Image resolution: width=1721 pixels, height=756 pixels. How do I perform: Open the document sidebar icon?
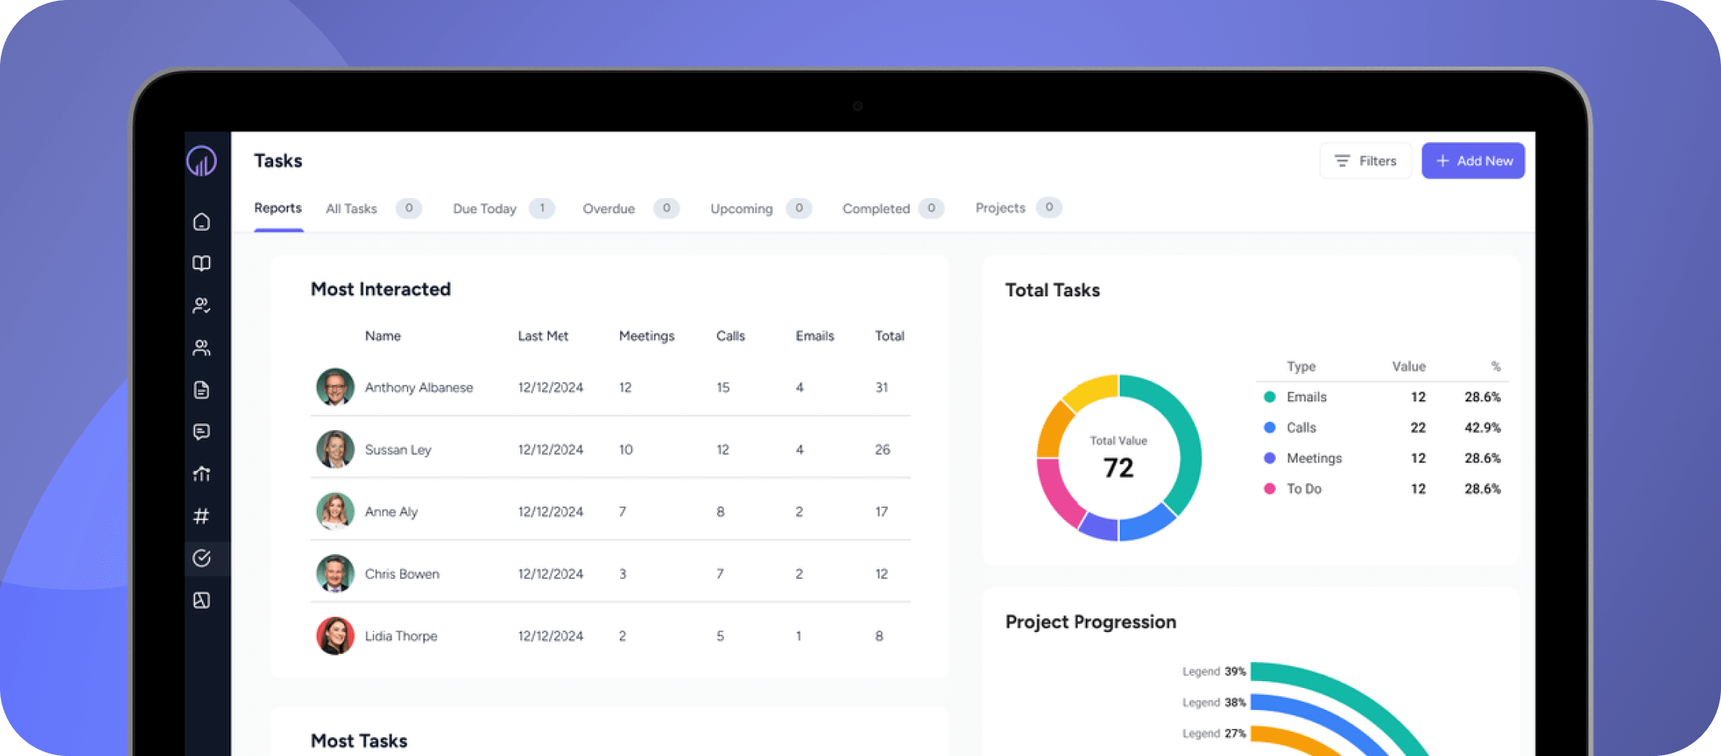(x=201, y=390)
